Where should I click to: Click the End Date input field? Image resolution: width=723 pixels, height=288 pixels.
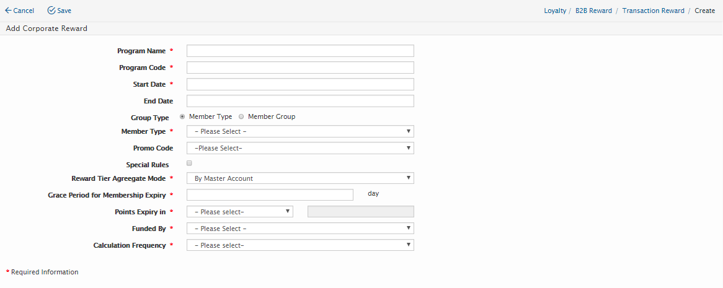tap(300, 101)
